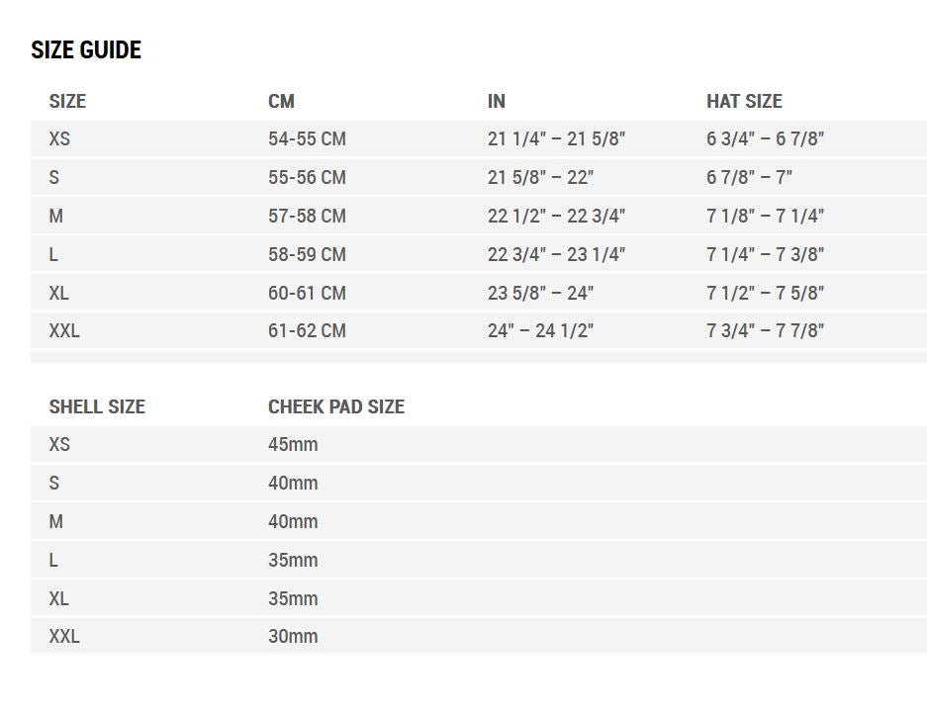Click the 61-62 CM measurement
The width and height of the screenshot is (927, 716).
coord(307,331)
